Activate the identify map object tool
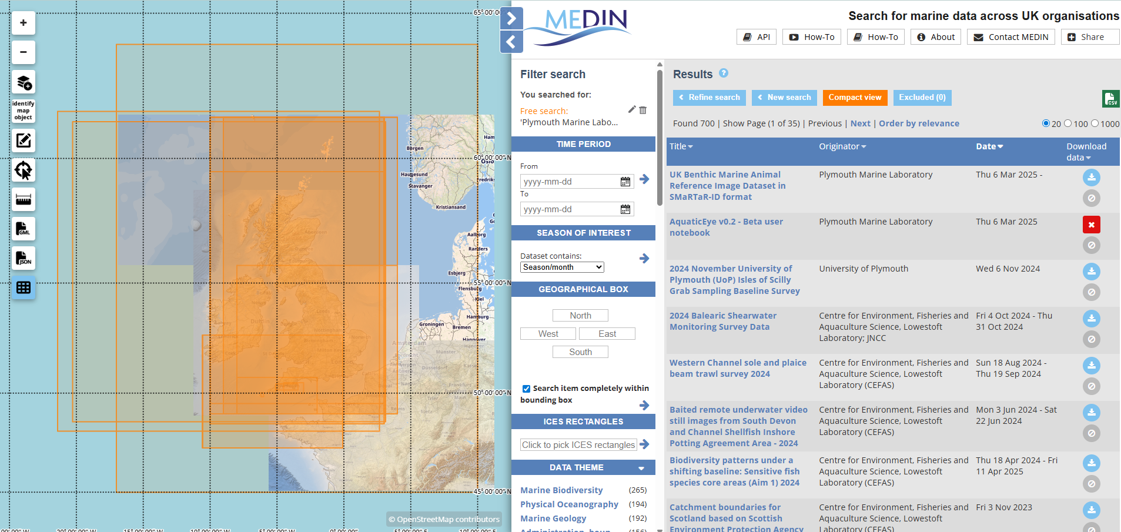 [x=24, y=111]
